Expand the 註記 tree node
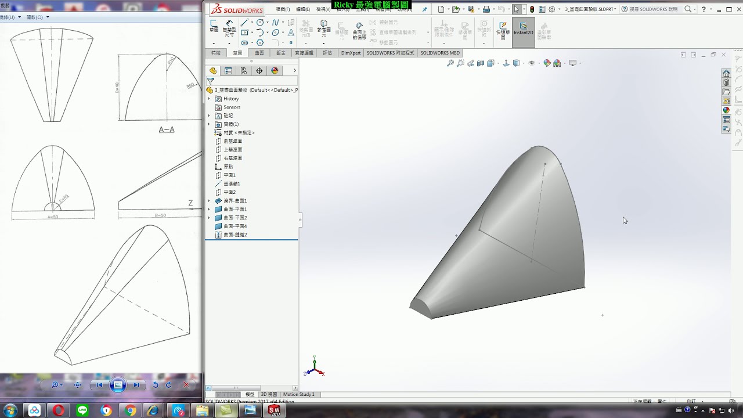Image resolution: width=743 pixels, height=418 pixels. (x=209, y=116)
